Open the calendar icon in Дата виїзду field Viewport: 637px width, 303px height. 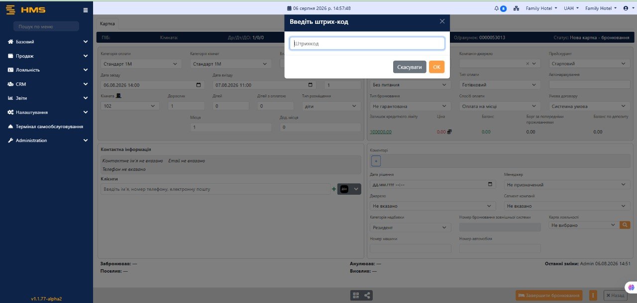point(311,85)
